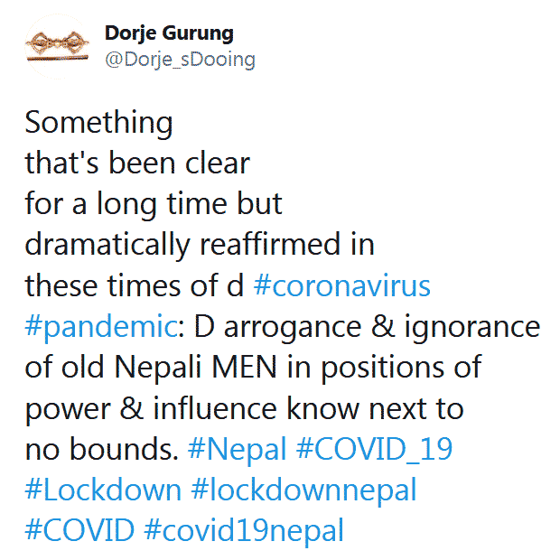Click the text "these times of d"
Image resolution: width=560 pixels, height=560 pixels.
[x=135, y=285]
